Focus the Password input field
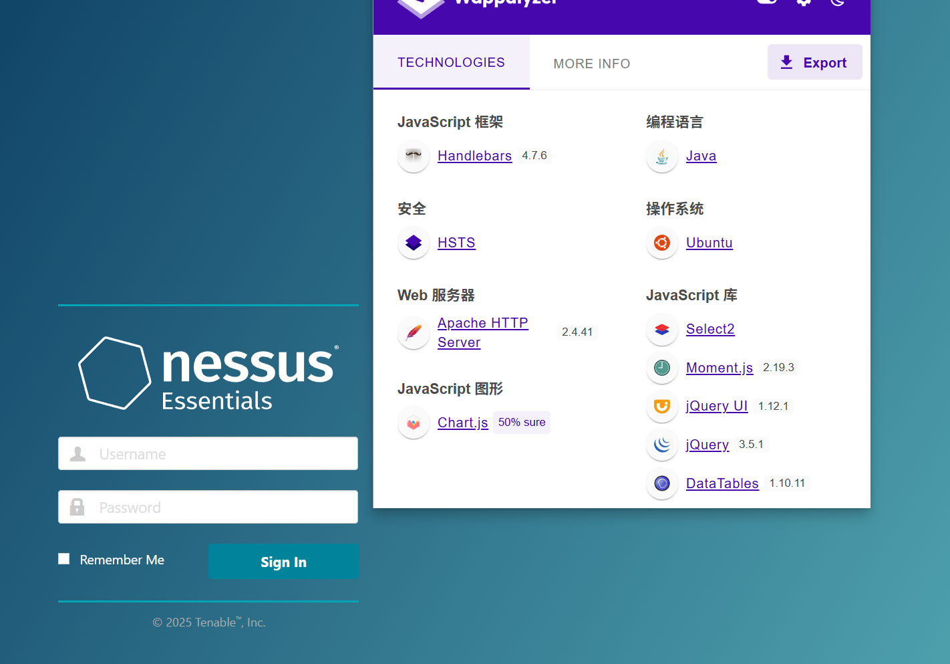The width and height of the screenshot is (950, 664). coord(208,507)
